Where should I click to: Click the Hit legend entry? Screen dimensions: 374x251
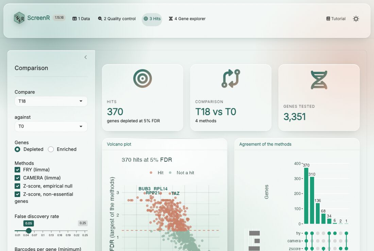[157, 173]
